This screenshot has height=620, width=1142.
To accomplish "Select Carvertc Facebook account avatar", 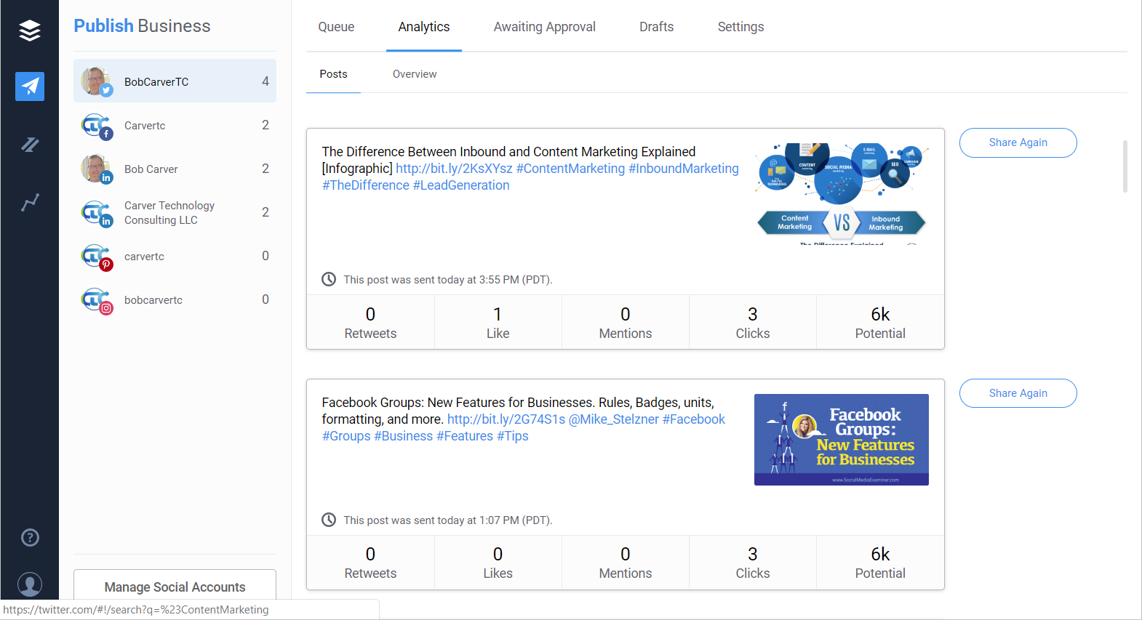I will point(96,125).
